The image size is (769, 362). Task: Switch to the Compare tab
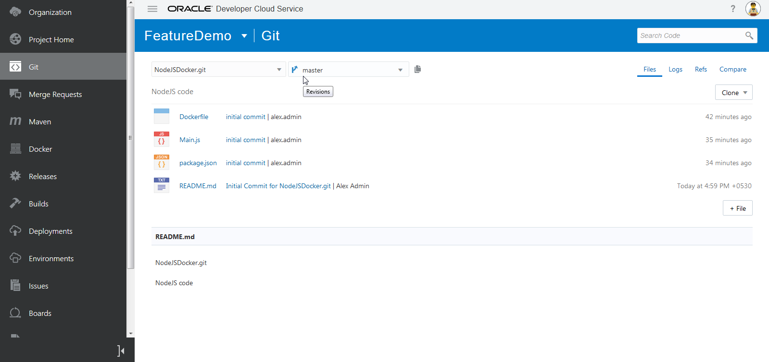[733, 69]
